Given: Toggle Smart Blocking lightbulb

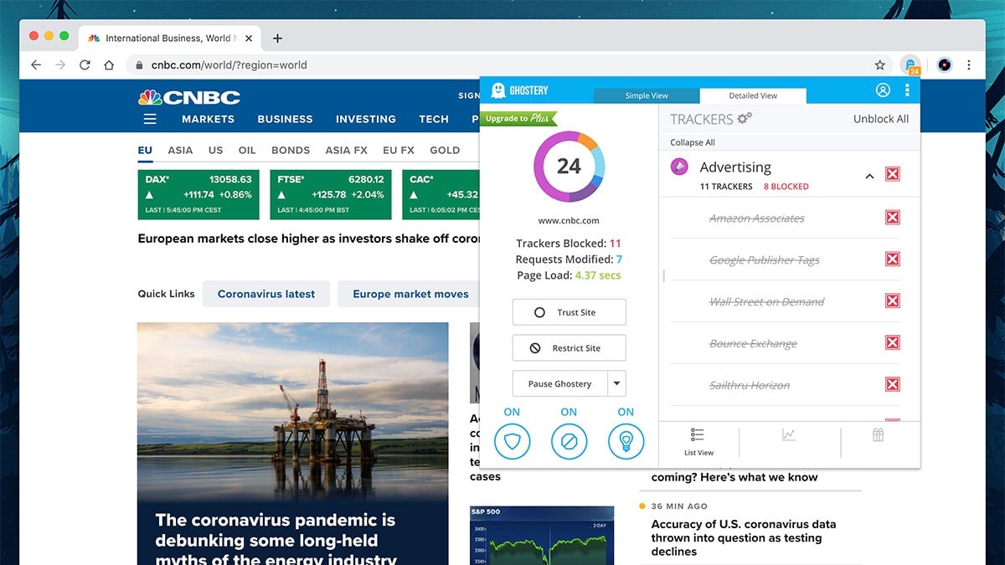Looking at the screenshot, I should (626, 440).
